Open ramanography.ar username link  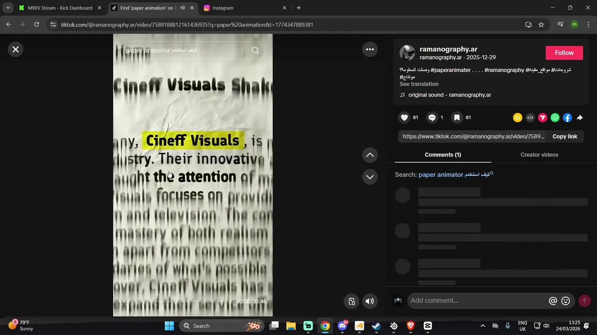pos(448,49)
